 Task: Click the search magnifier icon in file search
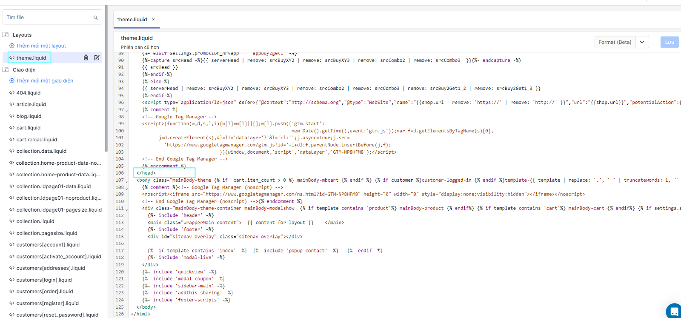tap(95, 17)
